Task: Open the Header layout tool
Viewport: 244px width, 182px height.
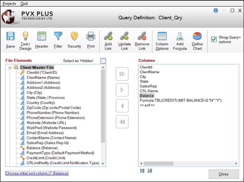Action: (x=41, y=36)
